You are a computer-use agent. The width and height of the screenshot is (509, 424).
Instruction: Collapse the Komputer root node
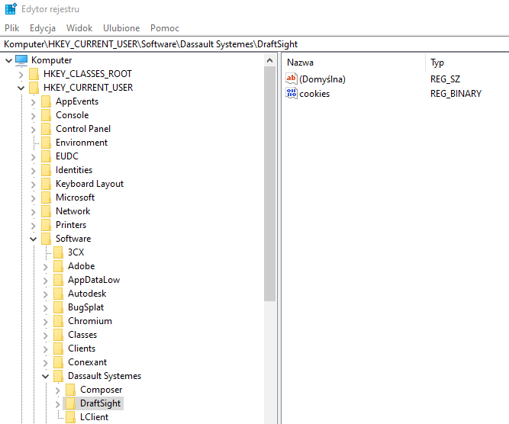8,60
